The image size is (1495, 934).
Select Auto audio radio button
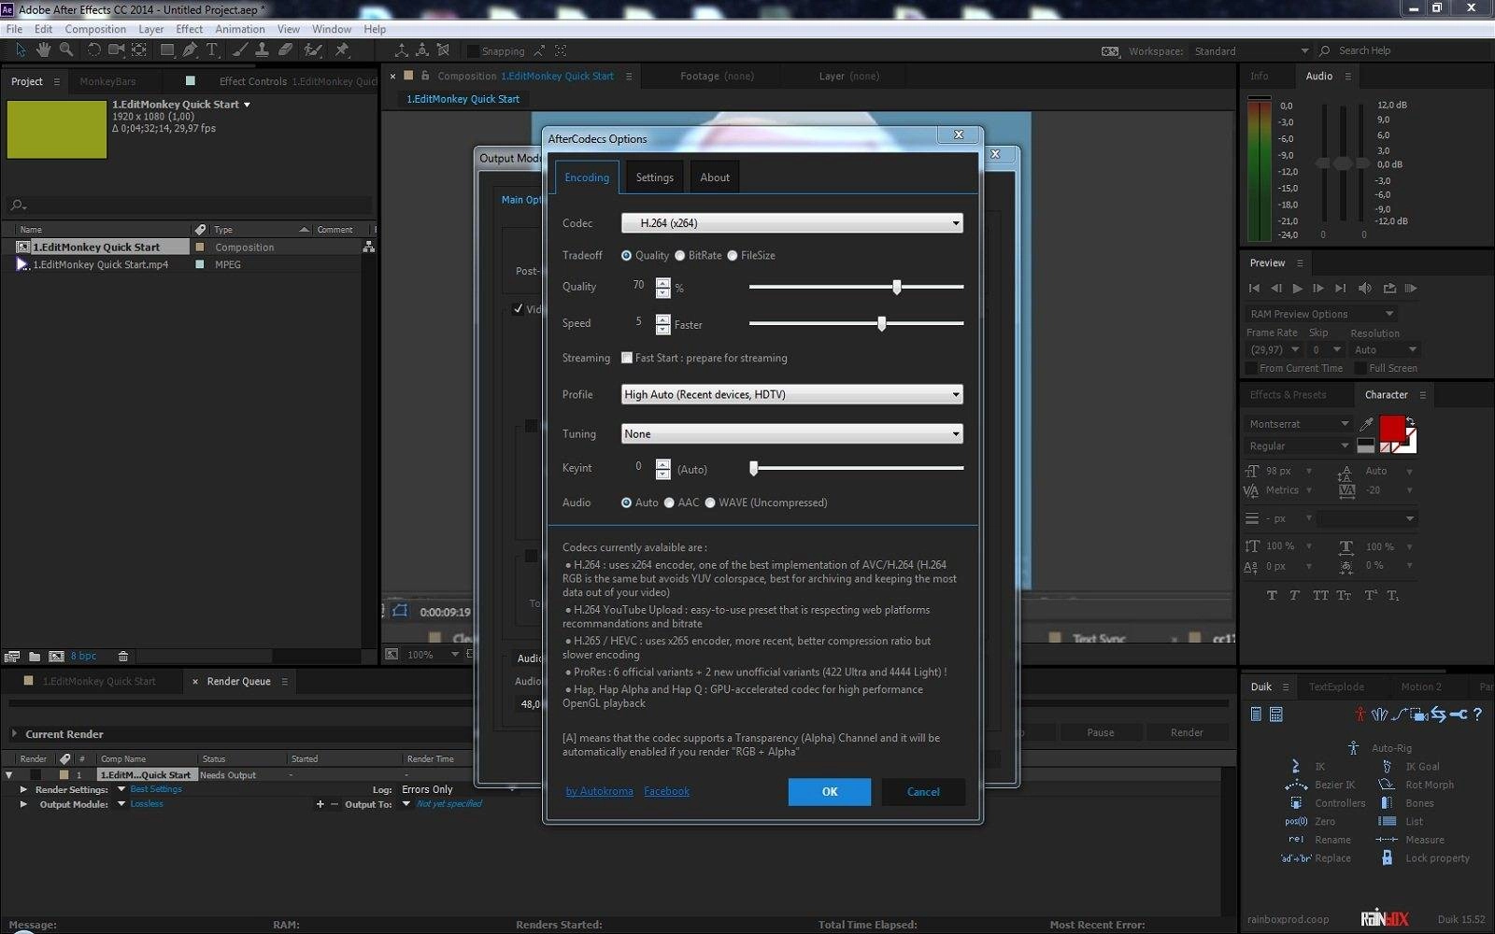(x=626, y=502)
